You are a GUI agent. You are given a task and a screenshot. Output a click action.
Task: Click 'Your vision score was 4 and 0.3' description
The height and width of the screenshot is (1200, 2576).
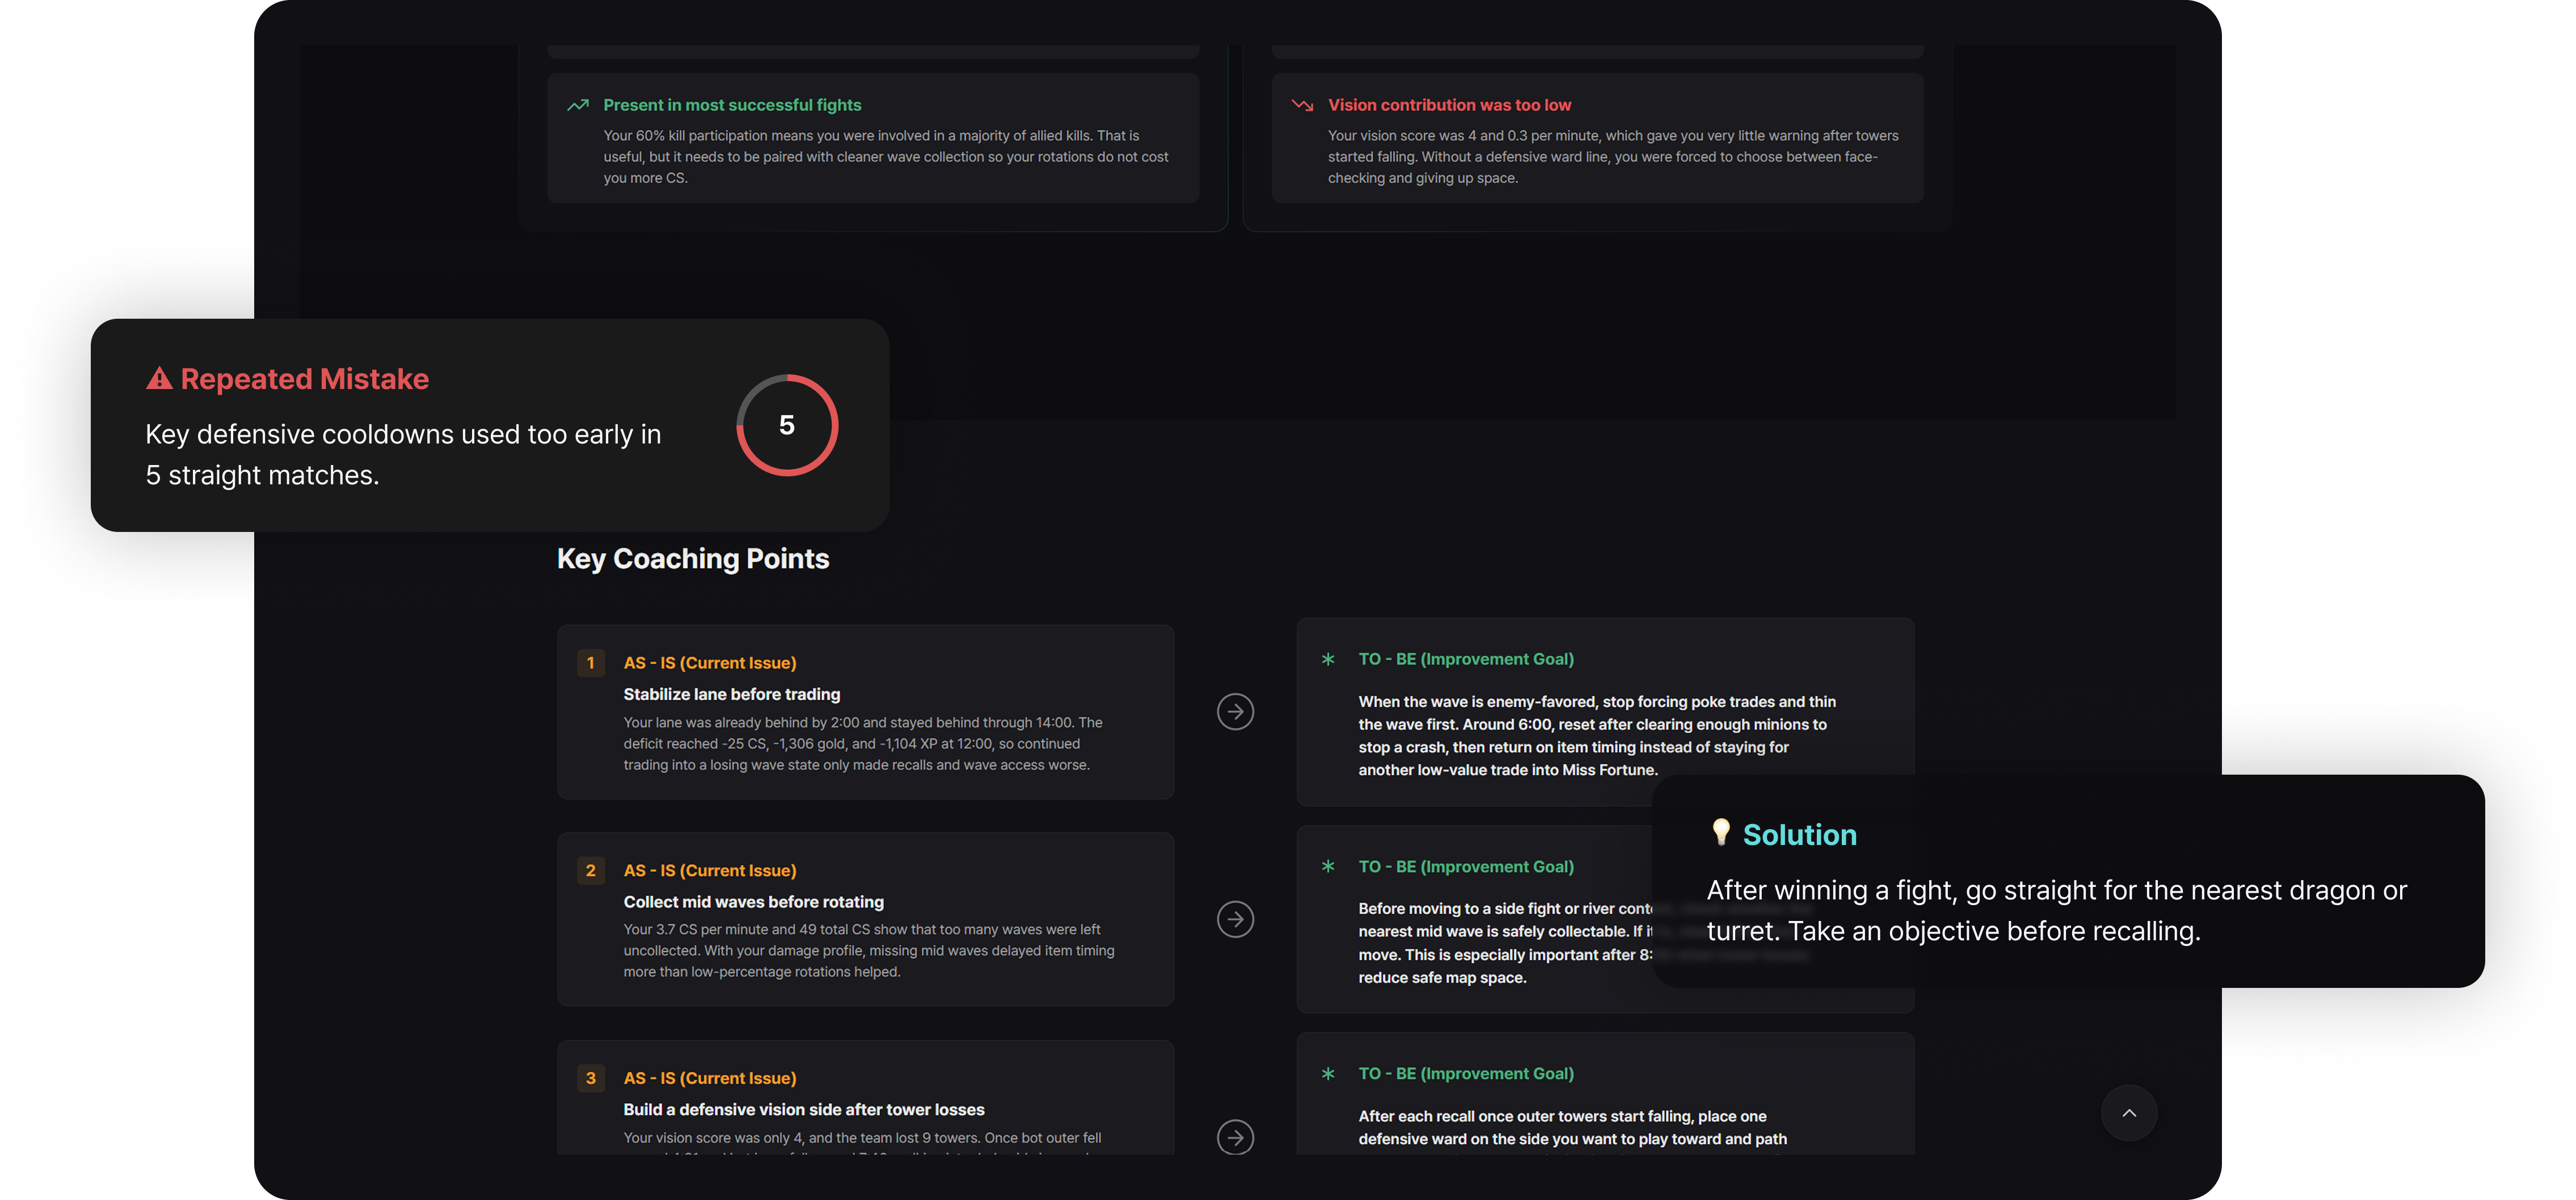(x=1613, y=157)
